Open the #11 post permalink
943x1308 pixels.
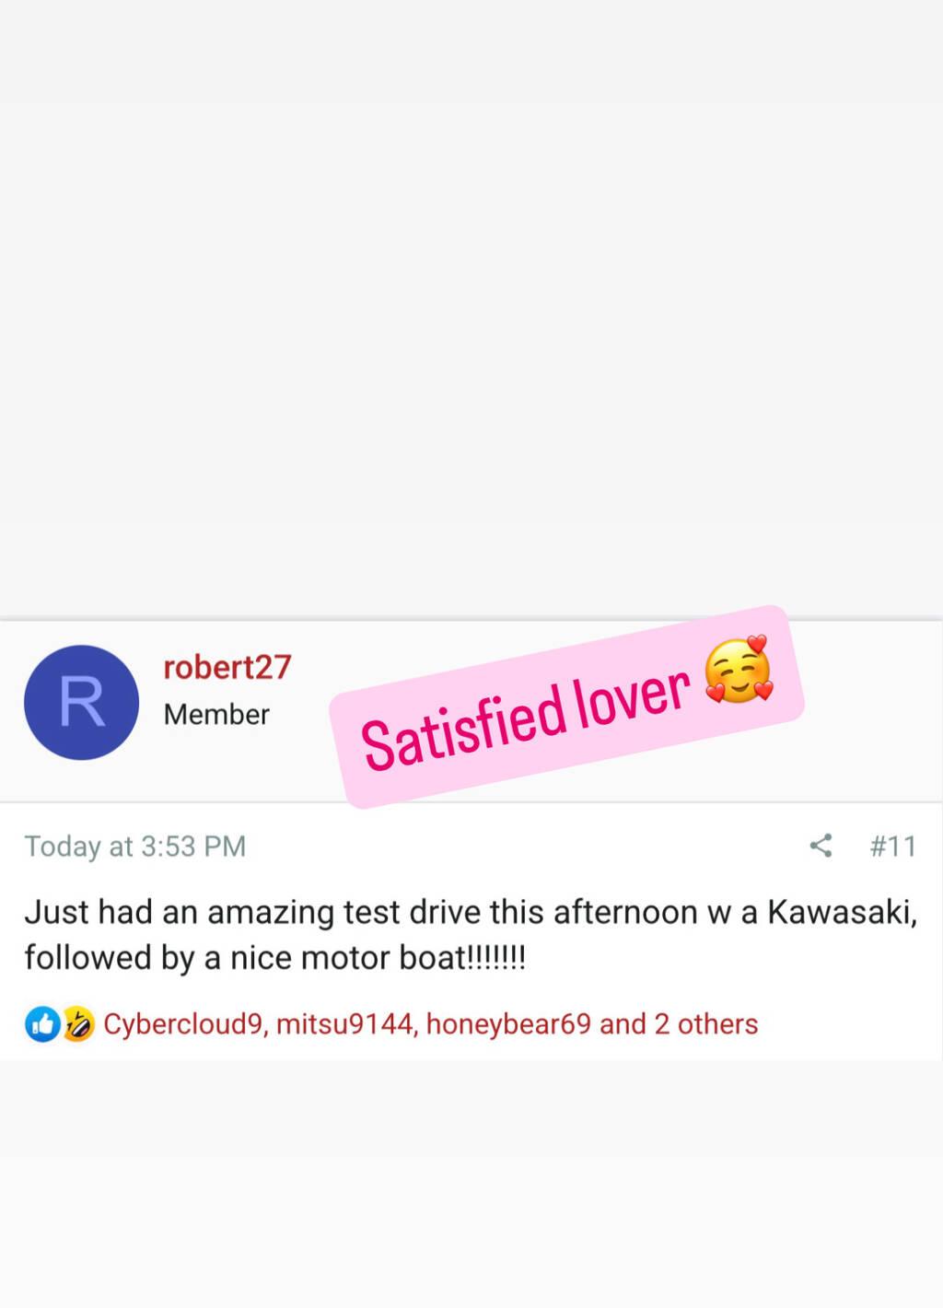click(x=893, y=846)
